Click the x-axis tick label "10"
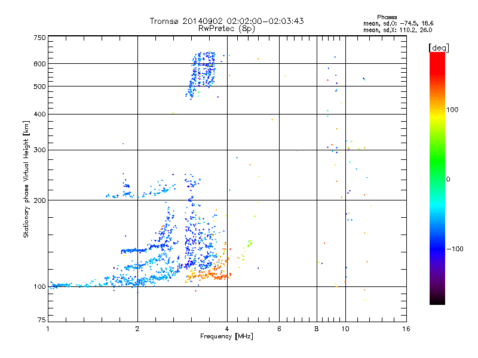 345,329
